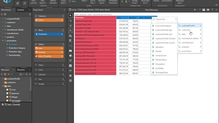This screenshot has height=123, width=219.
Task: Expand the manufacturer details dimension node
Action: (x=3, y=30)
